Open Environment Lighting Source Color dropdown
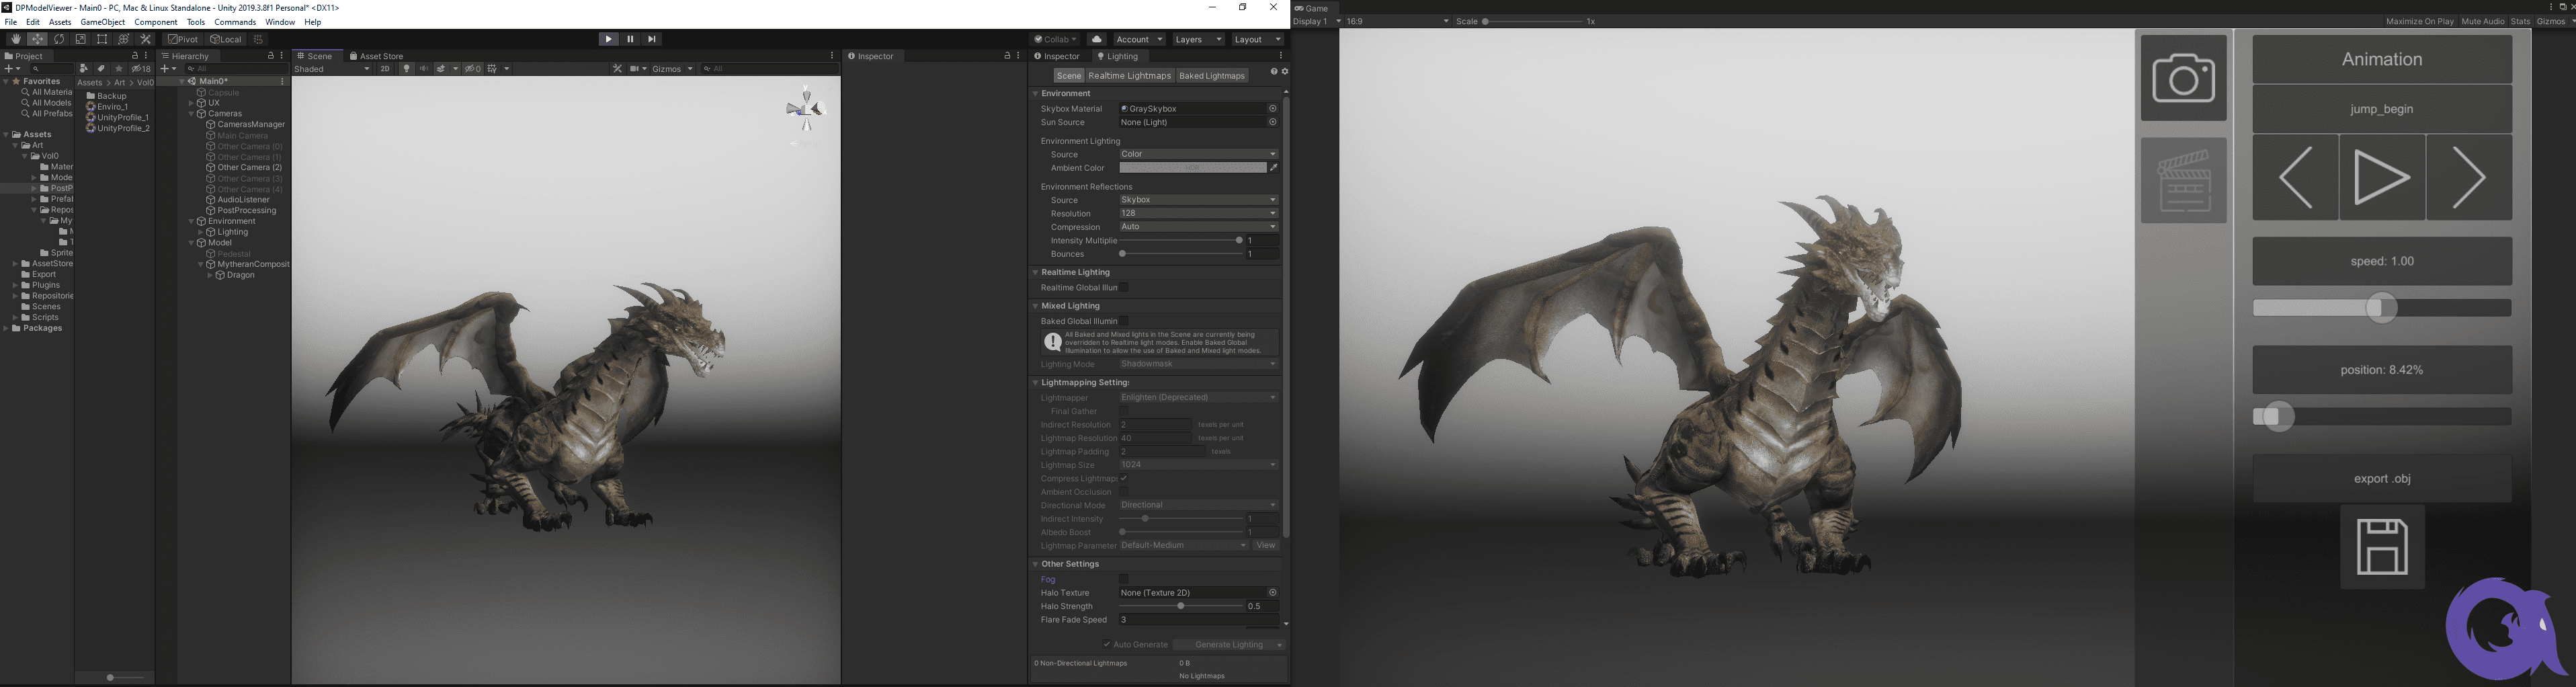Image resolution: width=2576 pixels, height=687 pixels. (x=1198, y=154)
